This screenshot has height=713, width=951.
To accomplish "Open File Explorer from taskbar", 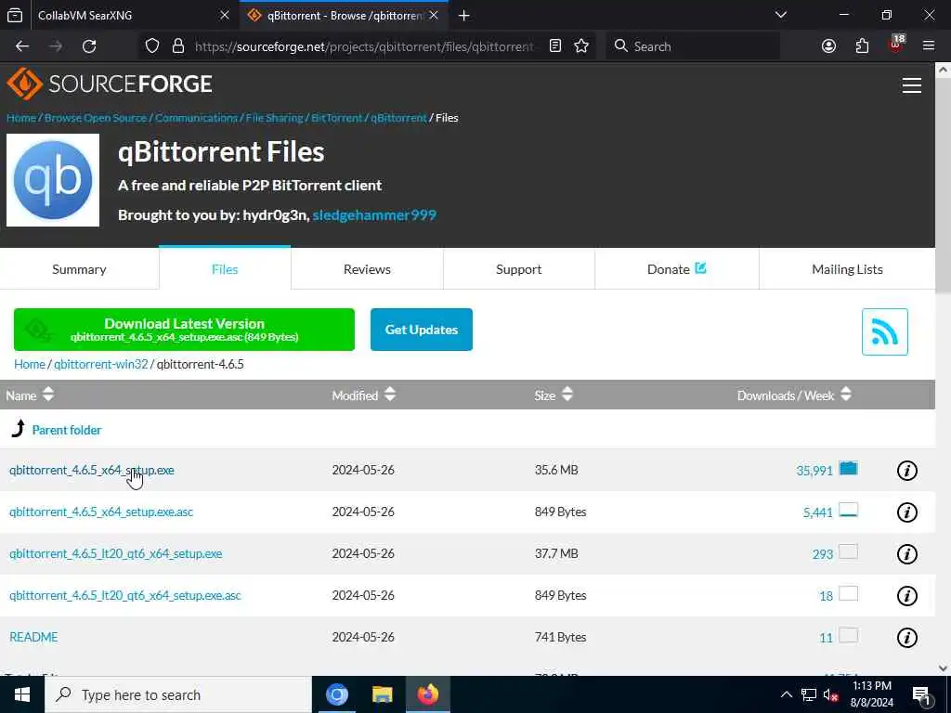I will pyautogui.click(x=382, y=694).
